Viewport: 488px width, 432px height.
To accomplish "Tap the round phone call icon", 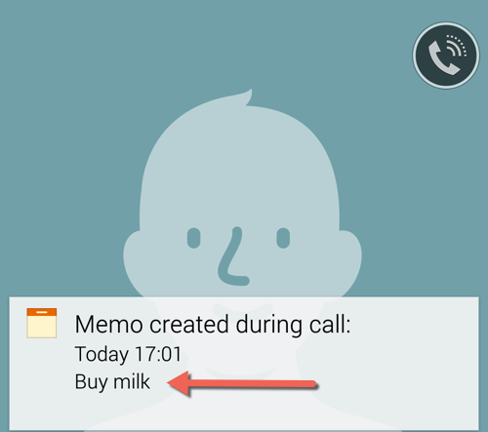I will coord(446,56).
